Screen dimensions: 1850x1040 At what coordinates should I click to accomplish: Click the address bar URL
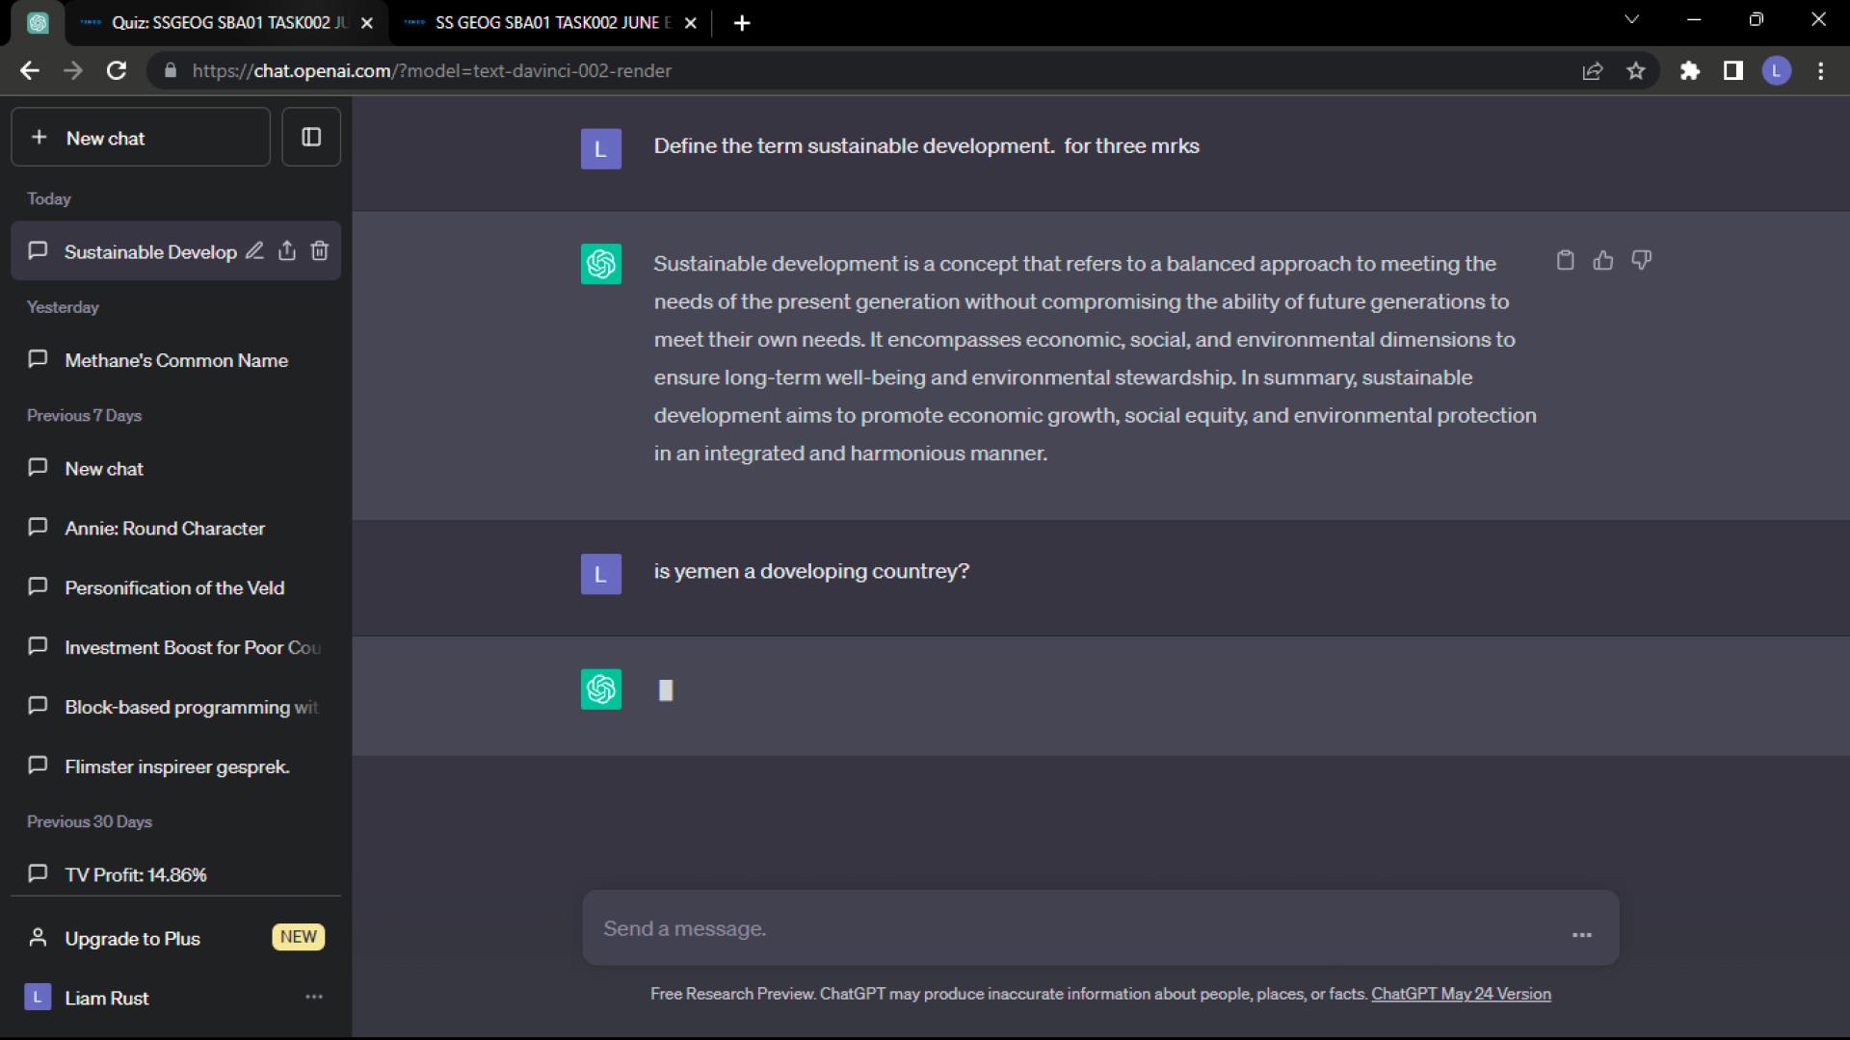point(432,70)
